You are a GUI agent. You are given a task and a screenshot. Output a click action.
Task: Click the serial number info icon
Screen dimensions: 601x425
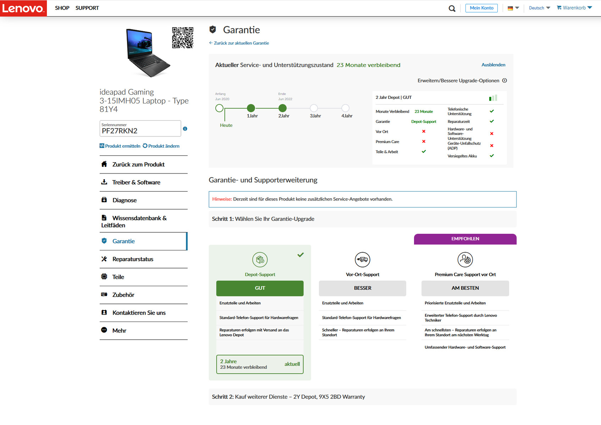tap(185, 129)
